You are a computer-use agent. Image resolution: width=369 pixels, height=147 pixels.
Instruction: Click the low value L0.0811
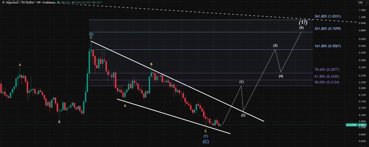click(87, 2)
